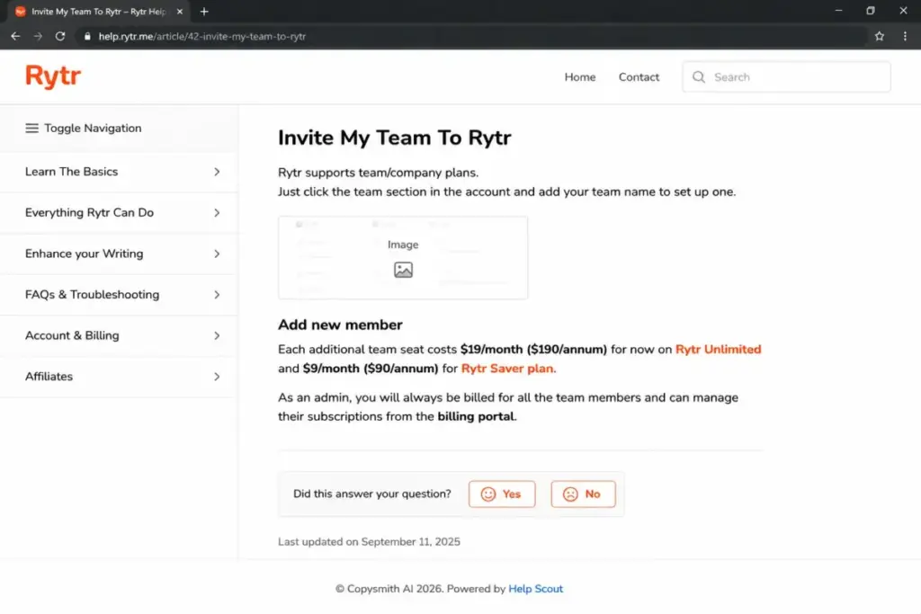Viewport: 921px width, 614px height.
Task: Expand FAQs & Troubleshooting chevron
Action: 217,295
